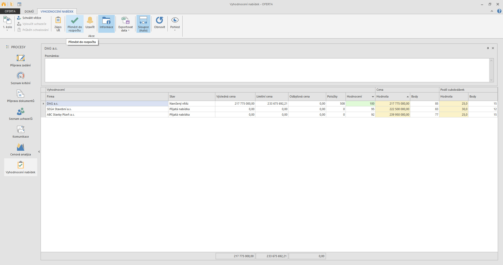The image size is (503, 265).
Task: Open the OFERTA application menu tab
Action: [x=10, y=11]
